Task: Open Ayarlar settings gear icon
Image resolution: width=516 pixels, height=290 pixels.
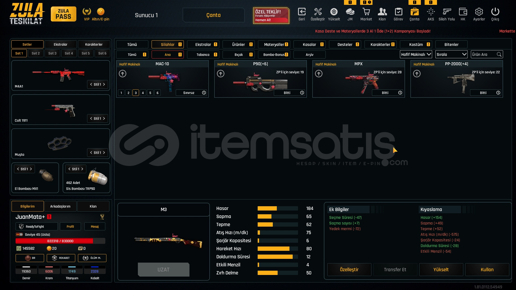Action: pyautogui.click(x=479, y=12)
